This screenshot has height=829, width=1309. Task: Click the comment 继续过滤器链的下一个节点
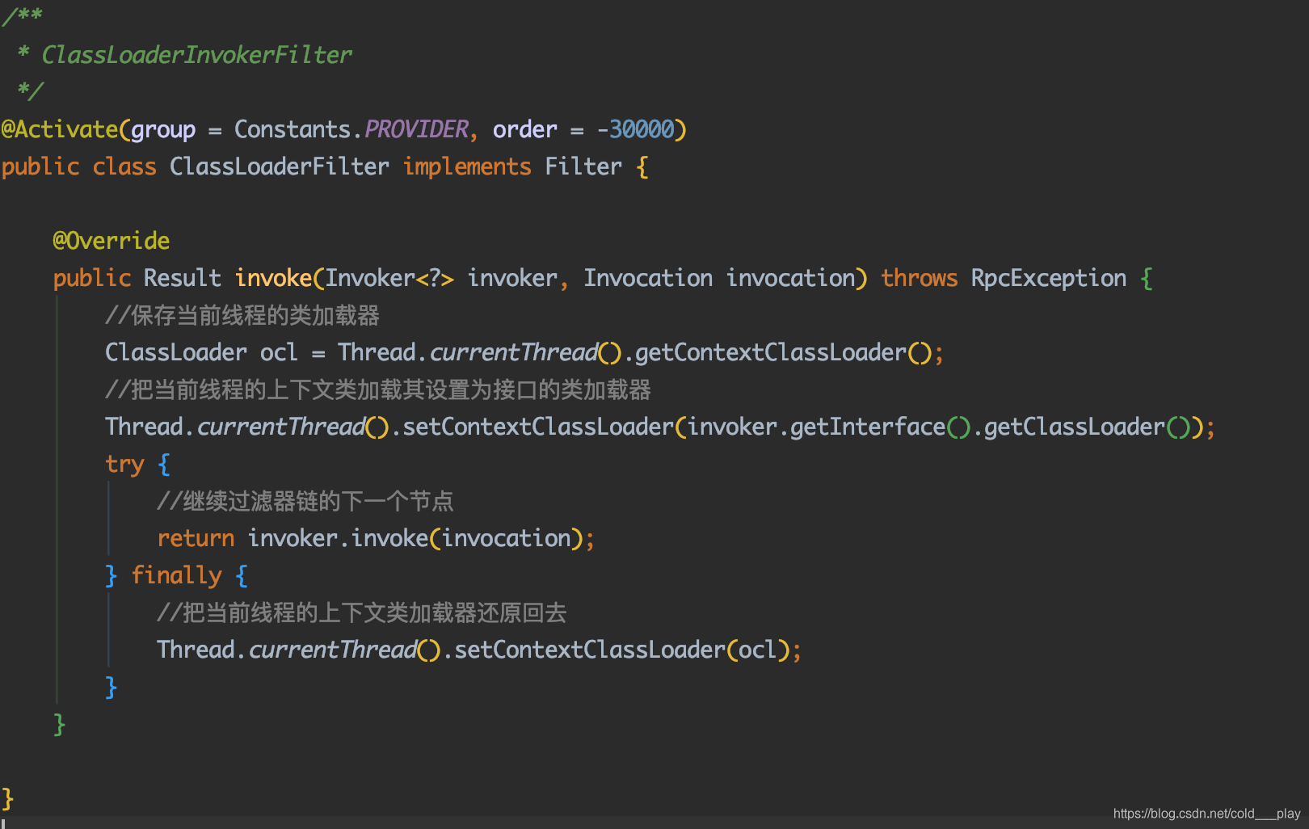pyautogui.click(x=305, y=501)
